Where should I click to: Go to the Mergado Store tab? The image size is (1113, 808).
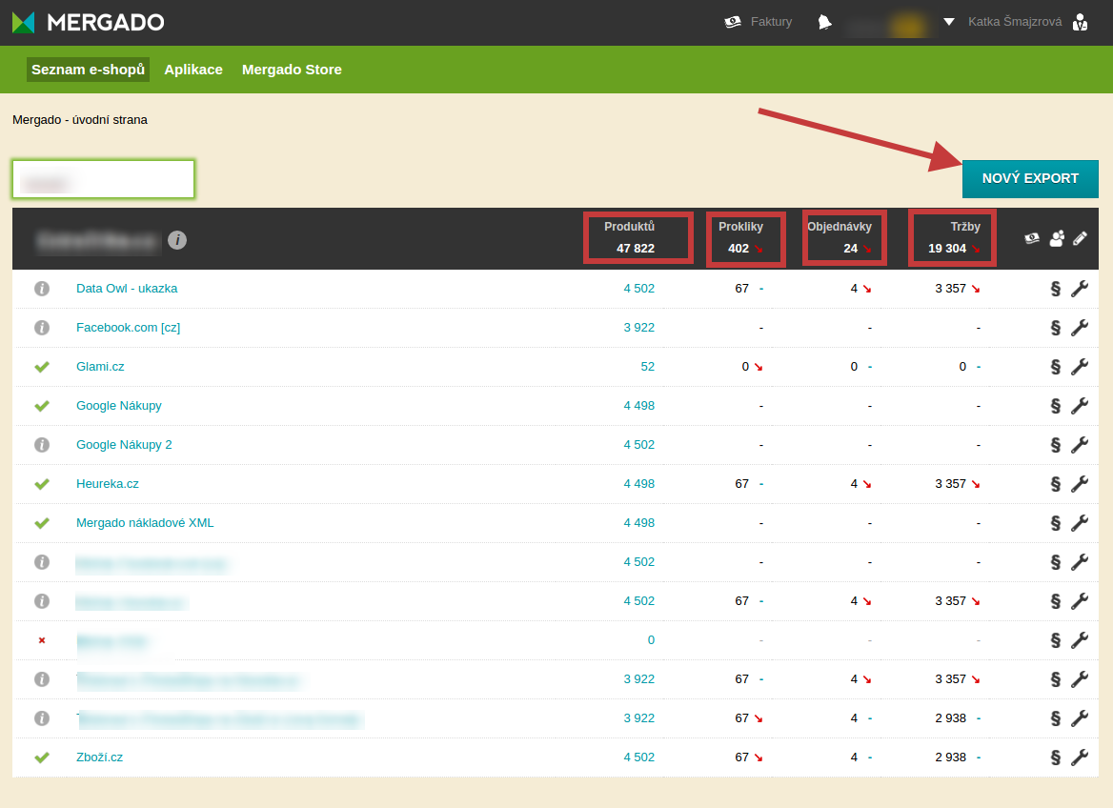point(292,70)
